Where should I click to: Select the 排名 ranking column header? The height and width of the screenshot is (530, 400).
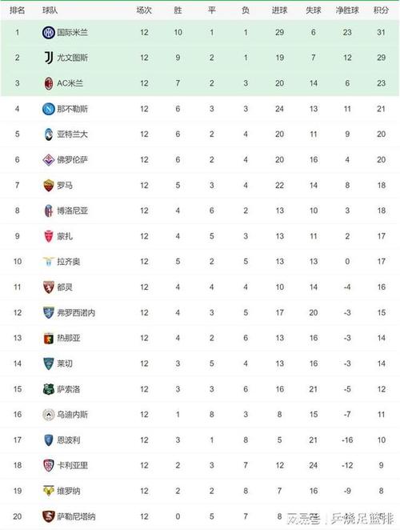click(x=18, y=10)
